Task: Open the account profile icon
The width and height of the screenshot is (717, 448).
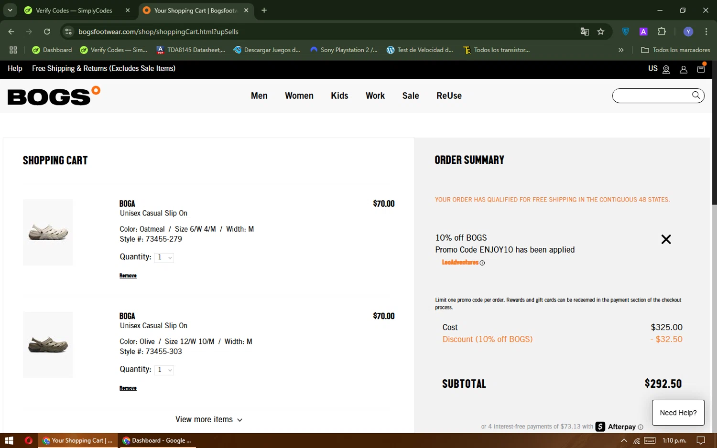Action: click(x=684, y=69)
